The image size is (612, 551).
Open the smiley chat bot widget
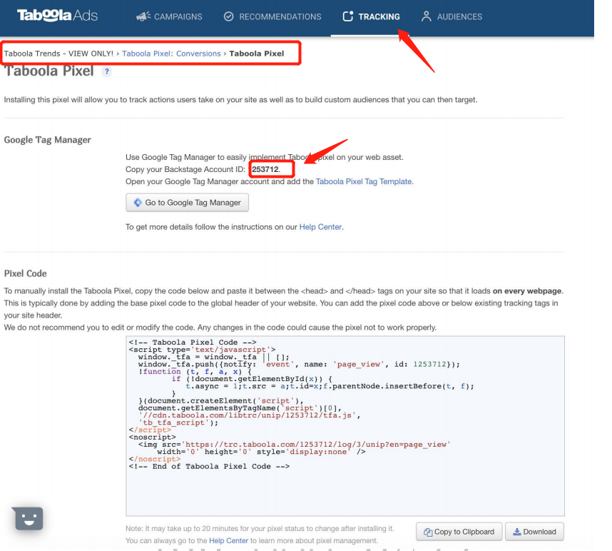coord(29,518)
